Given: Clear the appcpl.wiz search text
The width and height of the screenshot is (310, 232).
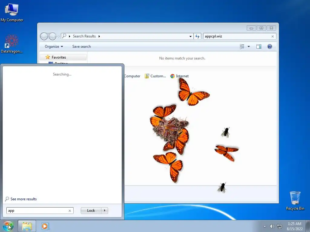Looking at the screenshot, I should (x=273, y=36).
